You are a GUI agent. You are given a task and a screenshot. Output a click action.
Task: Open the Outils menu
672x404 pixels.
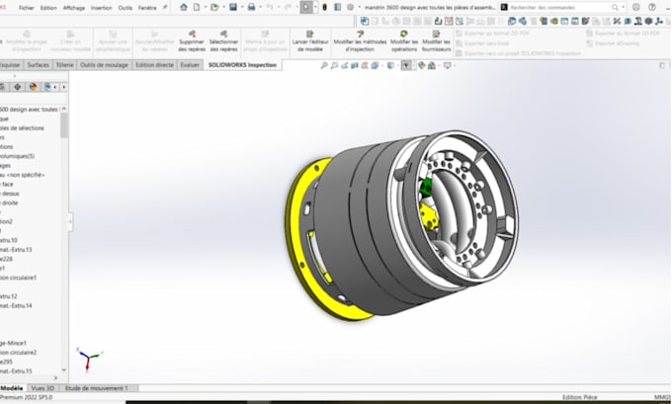tap(126, 8)
